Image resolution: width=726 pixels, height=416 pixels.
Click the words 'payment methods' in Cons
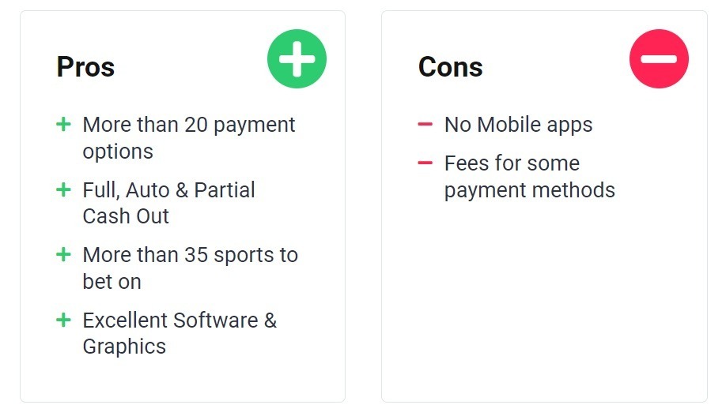click(530, 190)
